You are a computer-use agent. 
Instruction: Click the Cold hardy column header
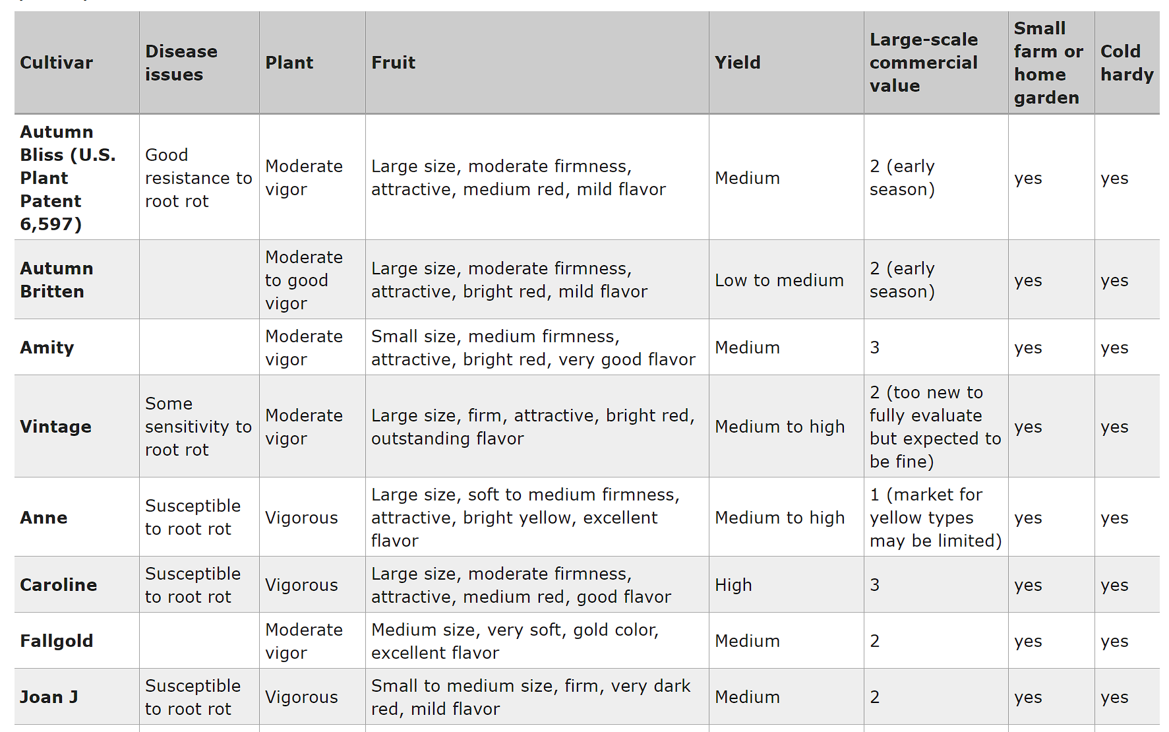(x=1126, y=63)
